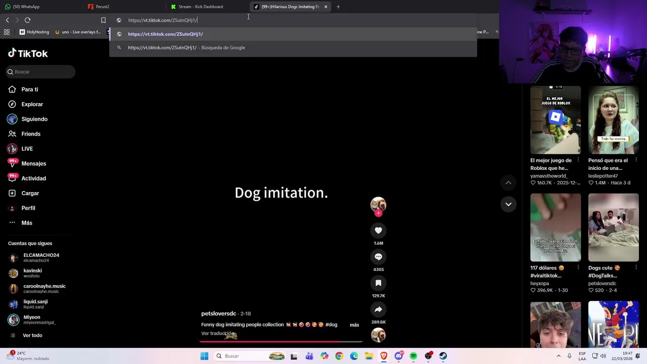Open caroolnayhe.music followed account
647x364 pixels.
tap(37, 289)
